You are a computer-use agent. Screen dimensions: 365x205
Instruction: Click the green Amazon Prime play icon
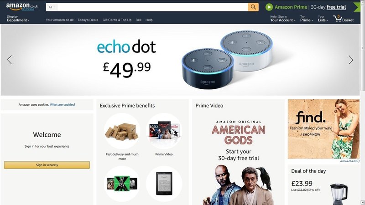[269, 7]
